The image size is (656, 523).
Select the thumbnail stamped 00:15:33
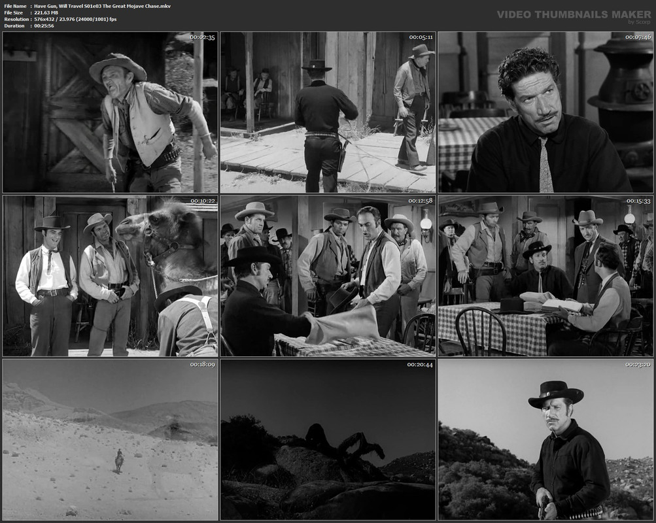545,276
